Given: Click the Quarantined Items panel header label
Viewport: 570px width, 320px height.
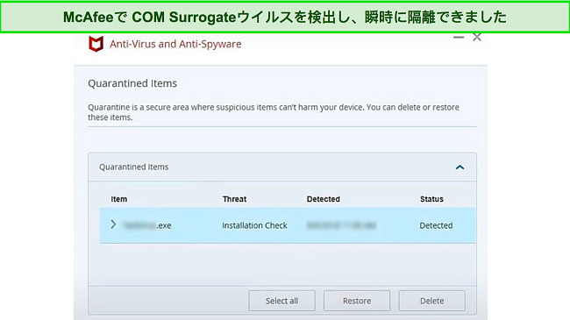Looking at the screenshot, I should (x=134, y=167).
